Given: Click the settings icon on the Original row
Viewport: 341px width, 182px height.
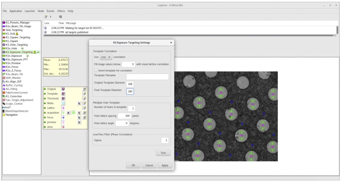Looking at the screenshot, I should [85, 89].
